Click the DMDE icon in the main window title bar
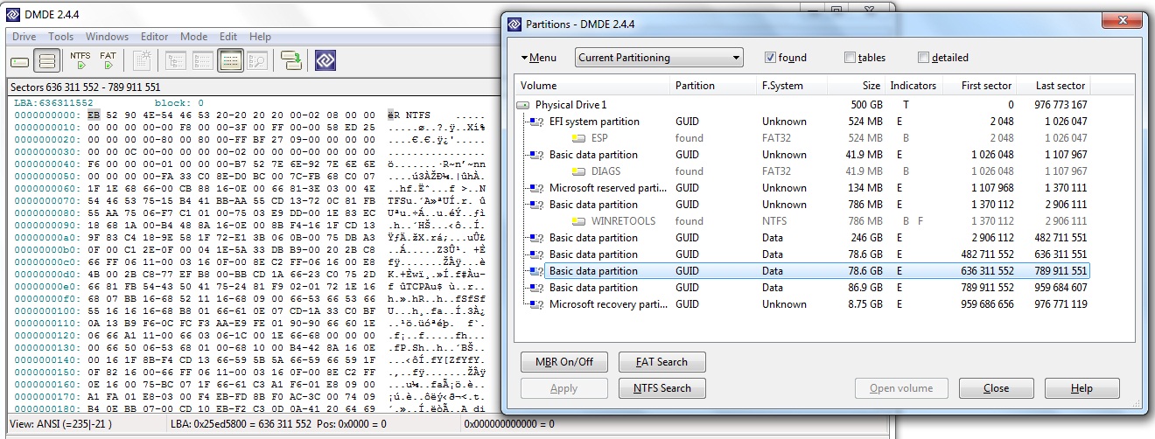 [x=13, y=13]
